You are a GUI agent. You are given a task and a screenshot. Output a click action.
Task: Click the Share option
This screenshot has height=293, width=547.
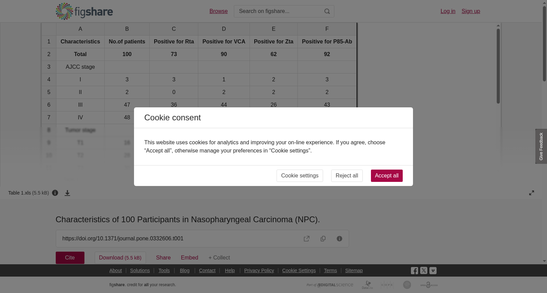(x=163, y=258)
